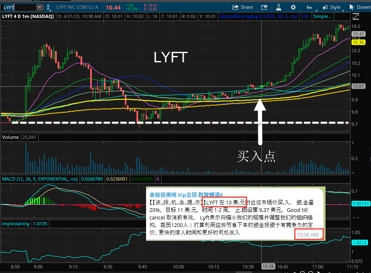The width and height of the screenshot is (371, 273).
Task: Click the 10.5 price axis label
Action: tap(356, 26)
